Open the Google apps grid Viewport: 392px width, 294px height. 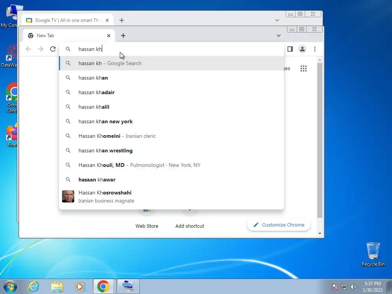[304, 69]
